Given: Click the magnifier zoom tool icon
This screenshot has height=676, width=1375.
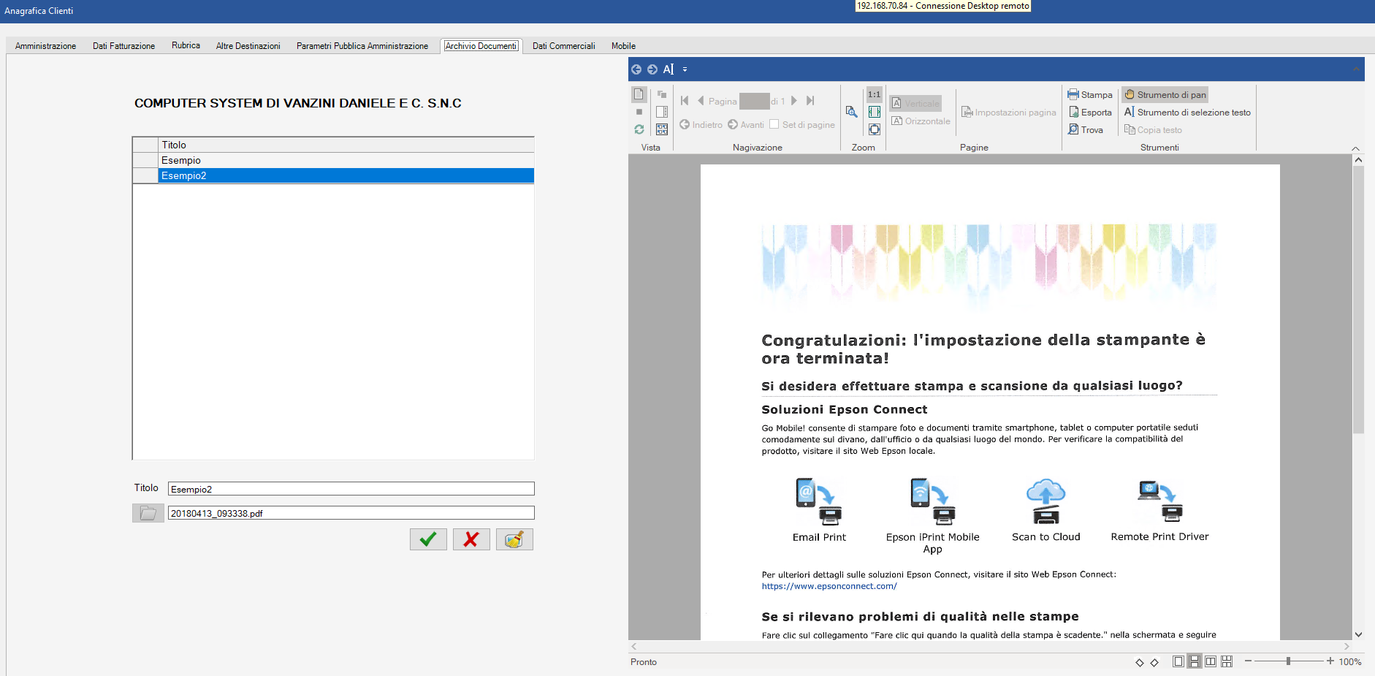Looking at the screenshot, I should [x=851, y=112].
